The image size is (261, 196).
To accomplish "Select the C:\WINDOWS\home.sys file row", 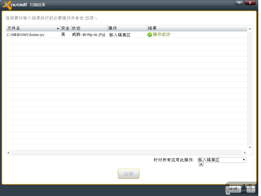I will (126, 35).
